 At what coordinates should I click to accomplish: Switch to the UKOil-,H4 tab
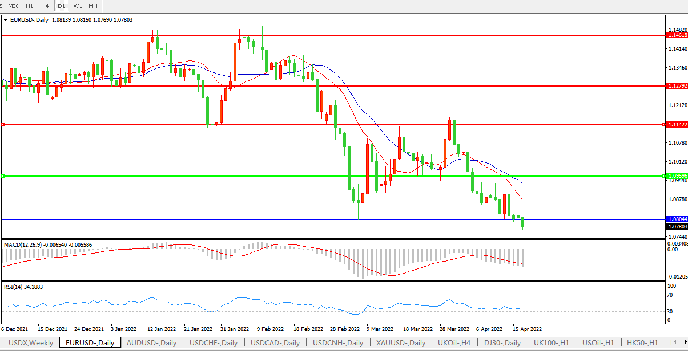coord(454,342)
